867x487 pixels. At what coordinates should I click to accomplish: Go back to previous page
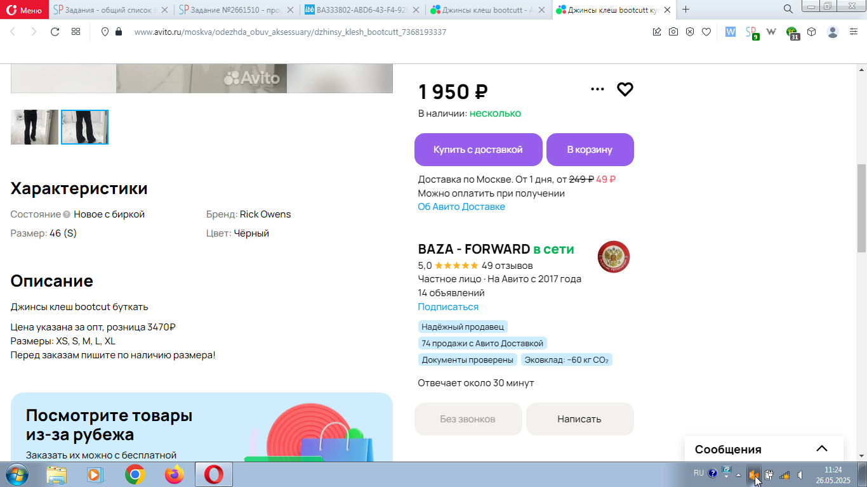pos(13,32)
